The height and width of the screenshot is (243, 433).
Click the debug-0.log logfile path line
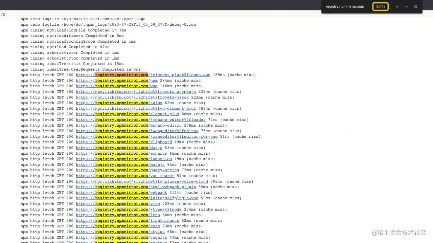[x=108, y=24]
